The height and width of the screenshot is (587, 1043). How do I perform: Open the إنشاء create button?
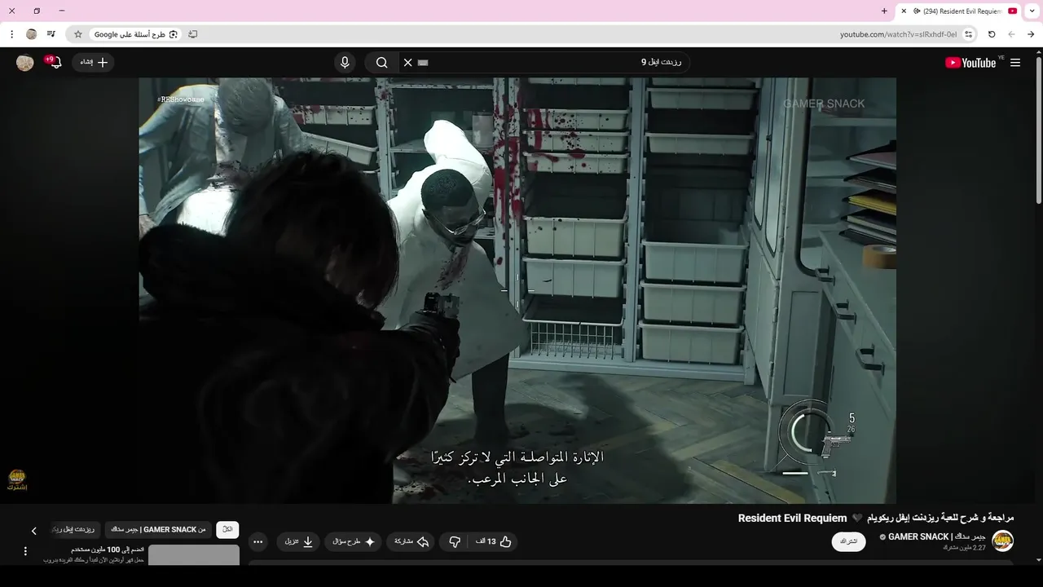94,62
